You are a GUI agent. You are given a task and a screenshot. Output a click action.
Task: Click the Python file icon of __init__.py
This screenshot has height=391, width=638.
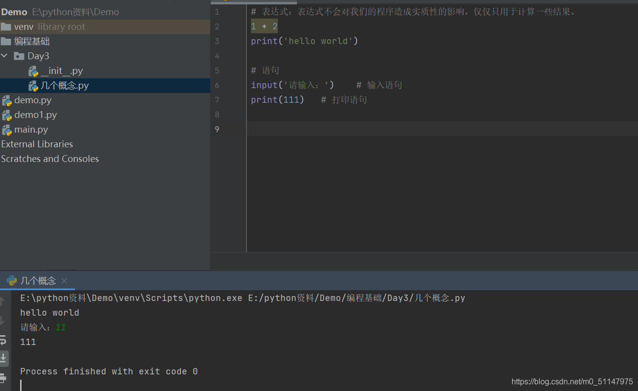33,71
